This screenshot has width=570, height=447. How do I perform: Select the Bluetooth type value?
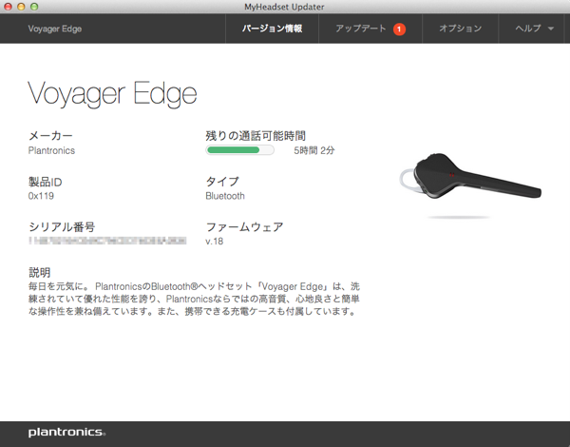[x=225, y=196]
